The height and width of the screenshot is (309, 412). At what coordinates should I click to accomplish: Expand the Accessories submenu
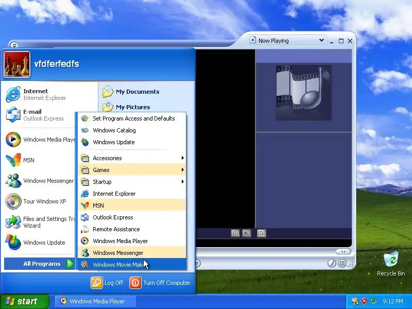(132, 158)
